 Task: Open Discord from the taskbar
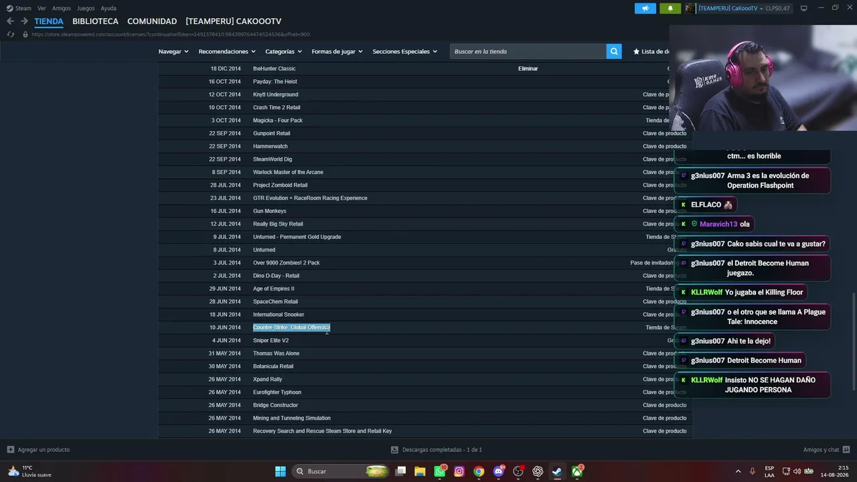point(499,471)
